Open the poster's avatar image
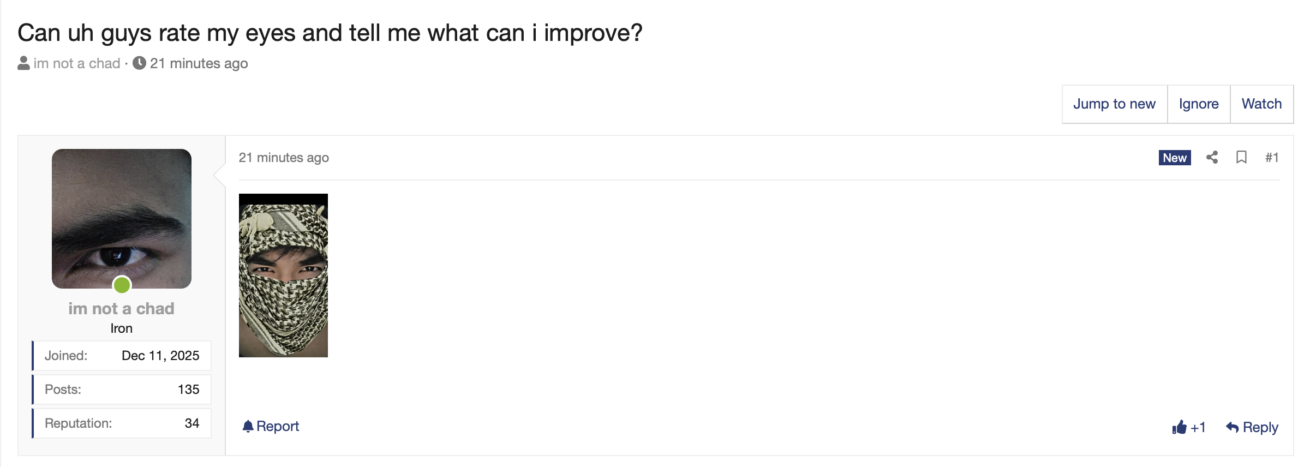 click(121, 218)
